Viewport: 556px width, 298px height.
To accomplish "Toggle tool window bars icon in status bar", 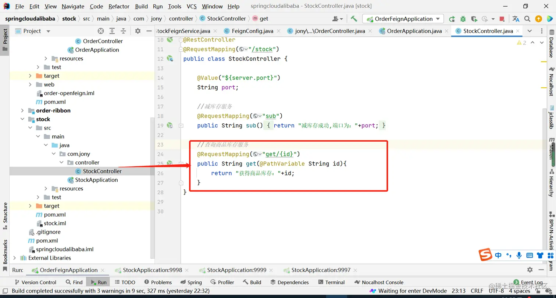I will pos(5,291).
